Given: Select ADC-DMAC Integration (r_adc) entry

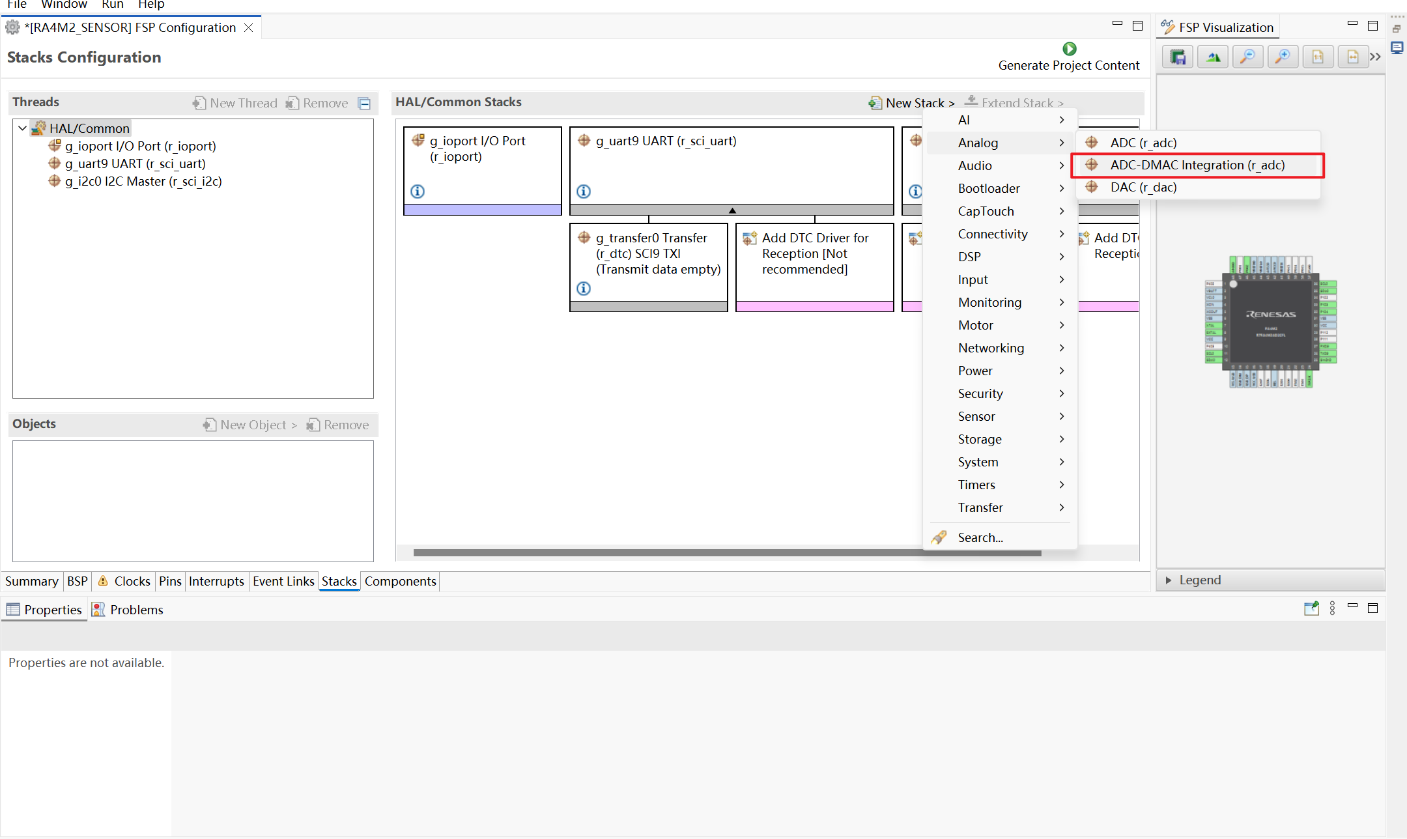Looking at the screenshot, I should [1197, 165].
